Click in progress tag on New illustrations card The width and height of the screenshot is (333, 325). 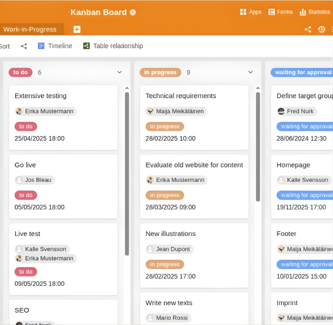tap(165, 264)
